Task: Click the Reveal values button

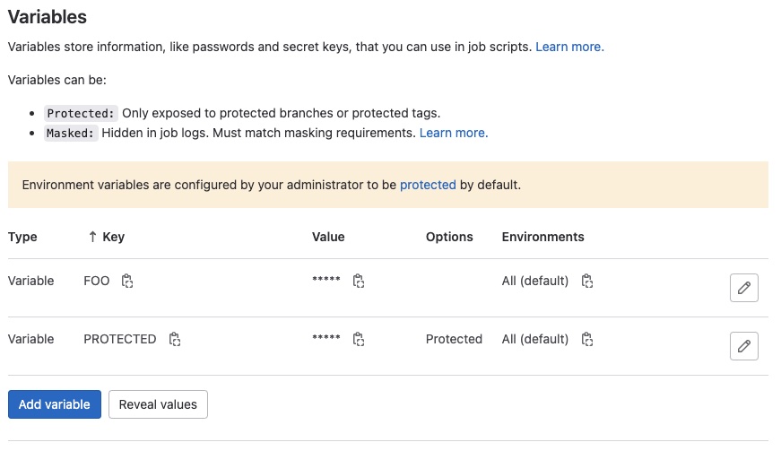Action: pyautogui.click(x=158, y=404)
